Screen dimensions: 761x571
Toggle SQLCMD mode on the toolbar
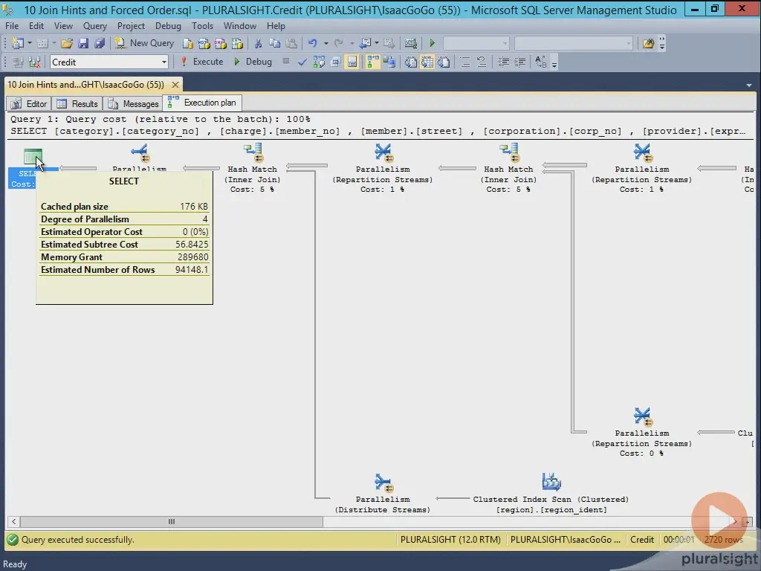352,62
